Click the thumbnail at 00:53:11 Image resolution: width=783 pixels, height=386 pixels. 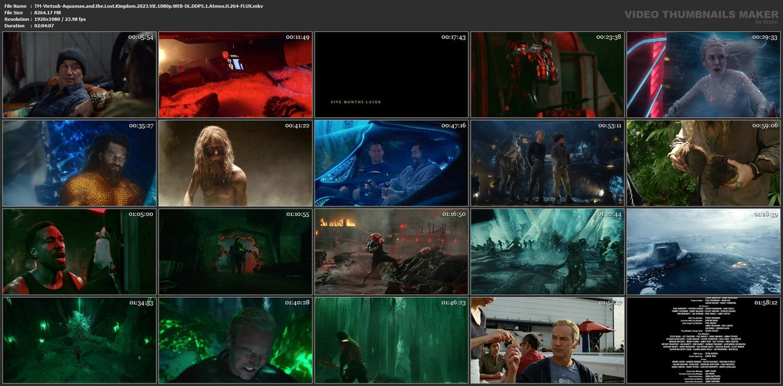click(x=547, y=163)
